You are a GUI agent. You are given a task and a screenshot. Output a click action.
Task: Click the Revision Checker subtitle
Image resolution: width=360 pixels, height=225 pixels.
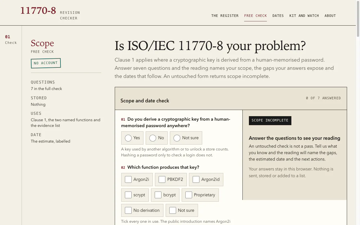coord(70,15)
